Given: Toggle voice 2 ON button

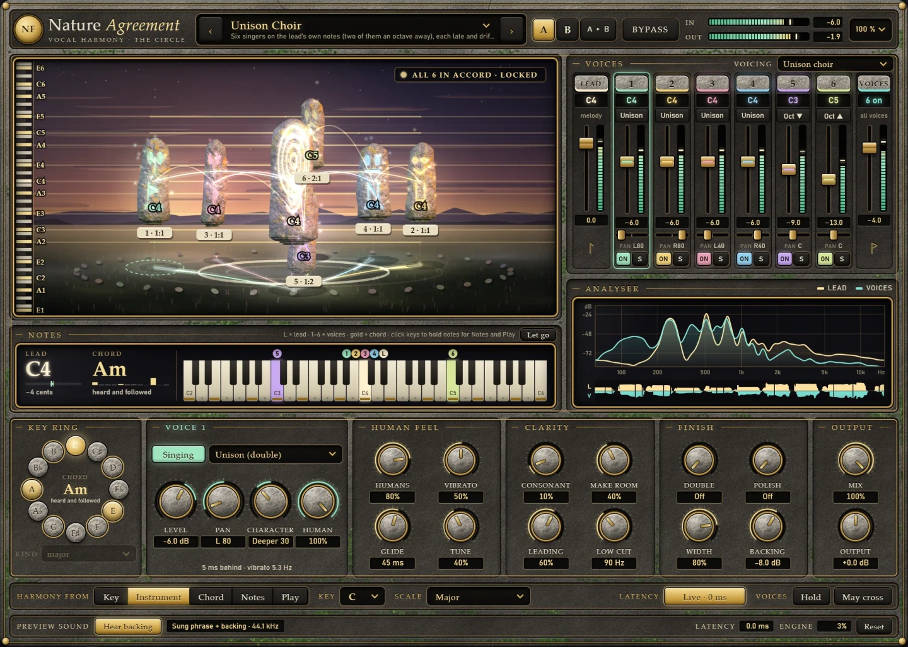Looking at the screenshot, I should point(663,259).
